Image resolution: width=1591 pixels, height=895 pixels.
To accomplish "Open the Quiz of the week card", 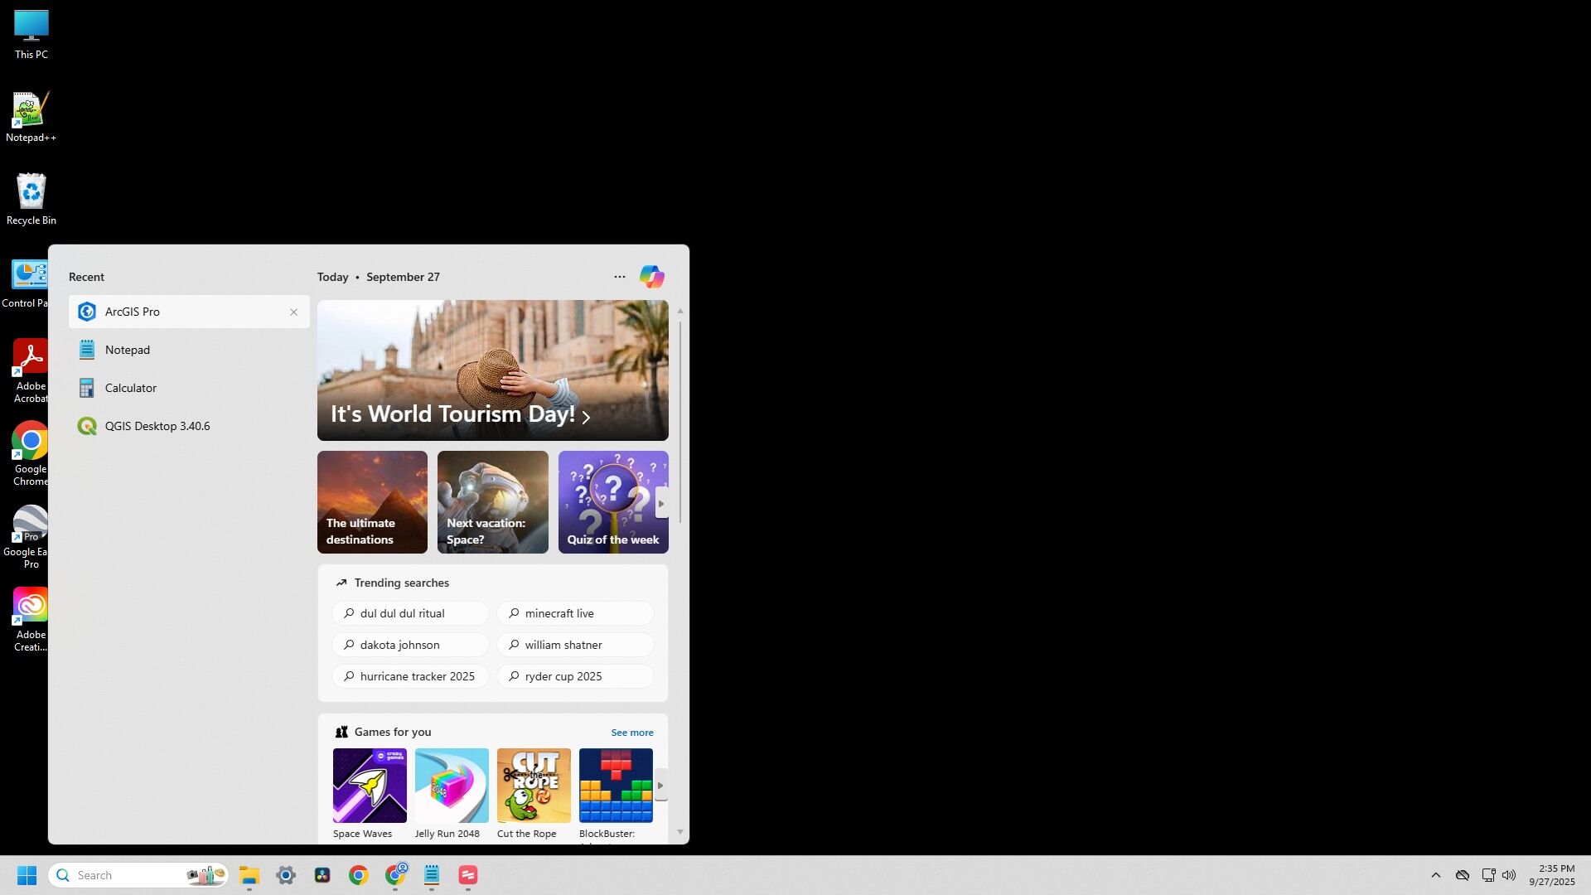I will coord(612,502).
